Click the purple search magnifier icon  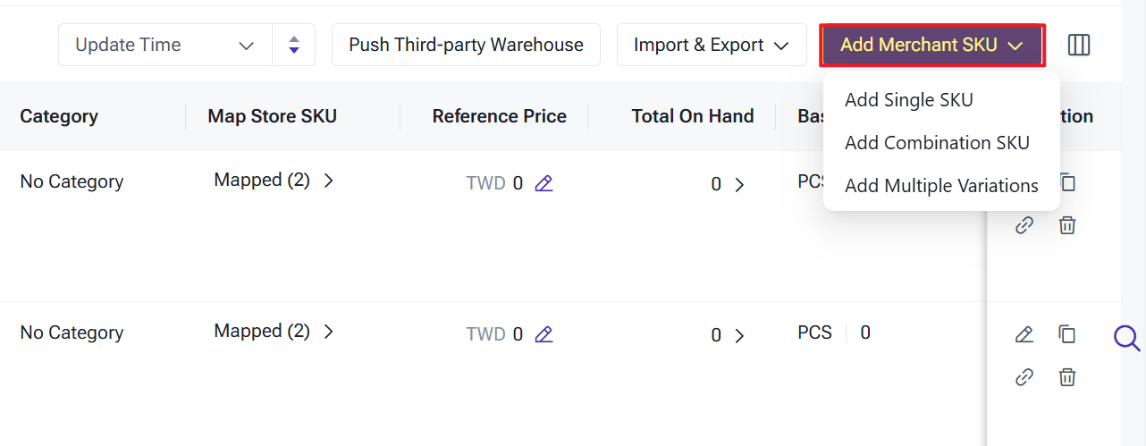(x=1126, y=338)
